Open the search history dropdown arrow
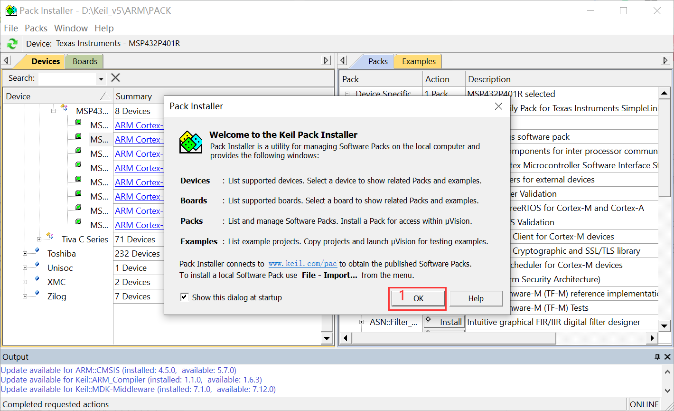 tap(101, 79)
